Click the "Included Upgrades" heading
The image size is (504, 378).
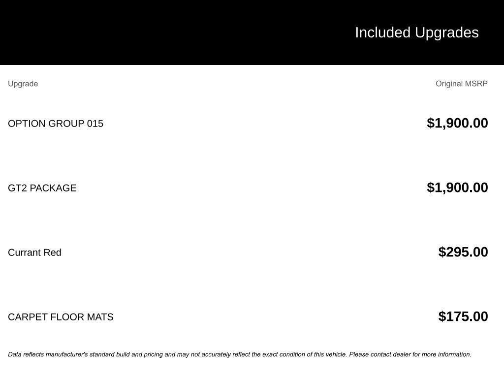[416, 32]
